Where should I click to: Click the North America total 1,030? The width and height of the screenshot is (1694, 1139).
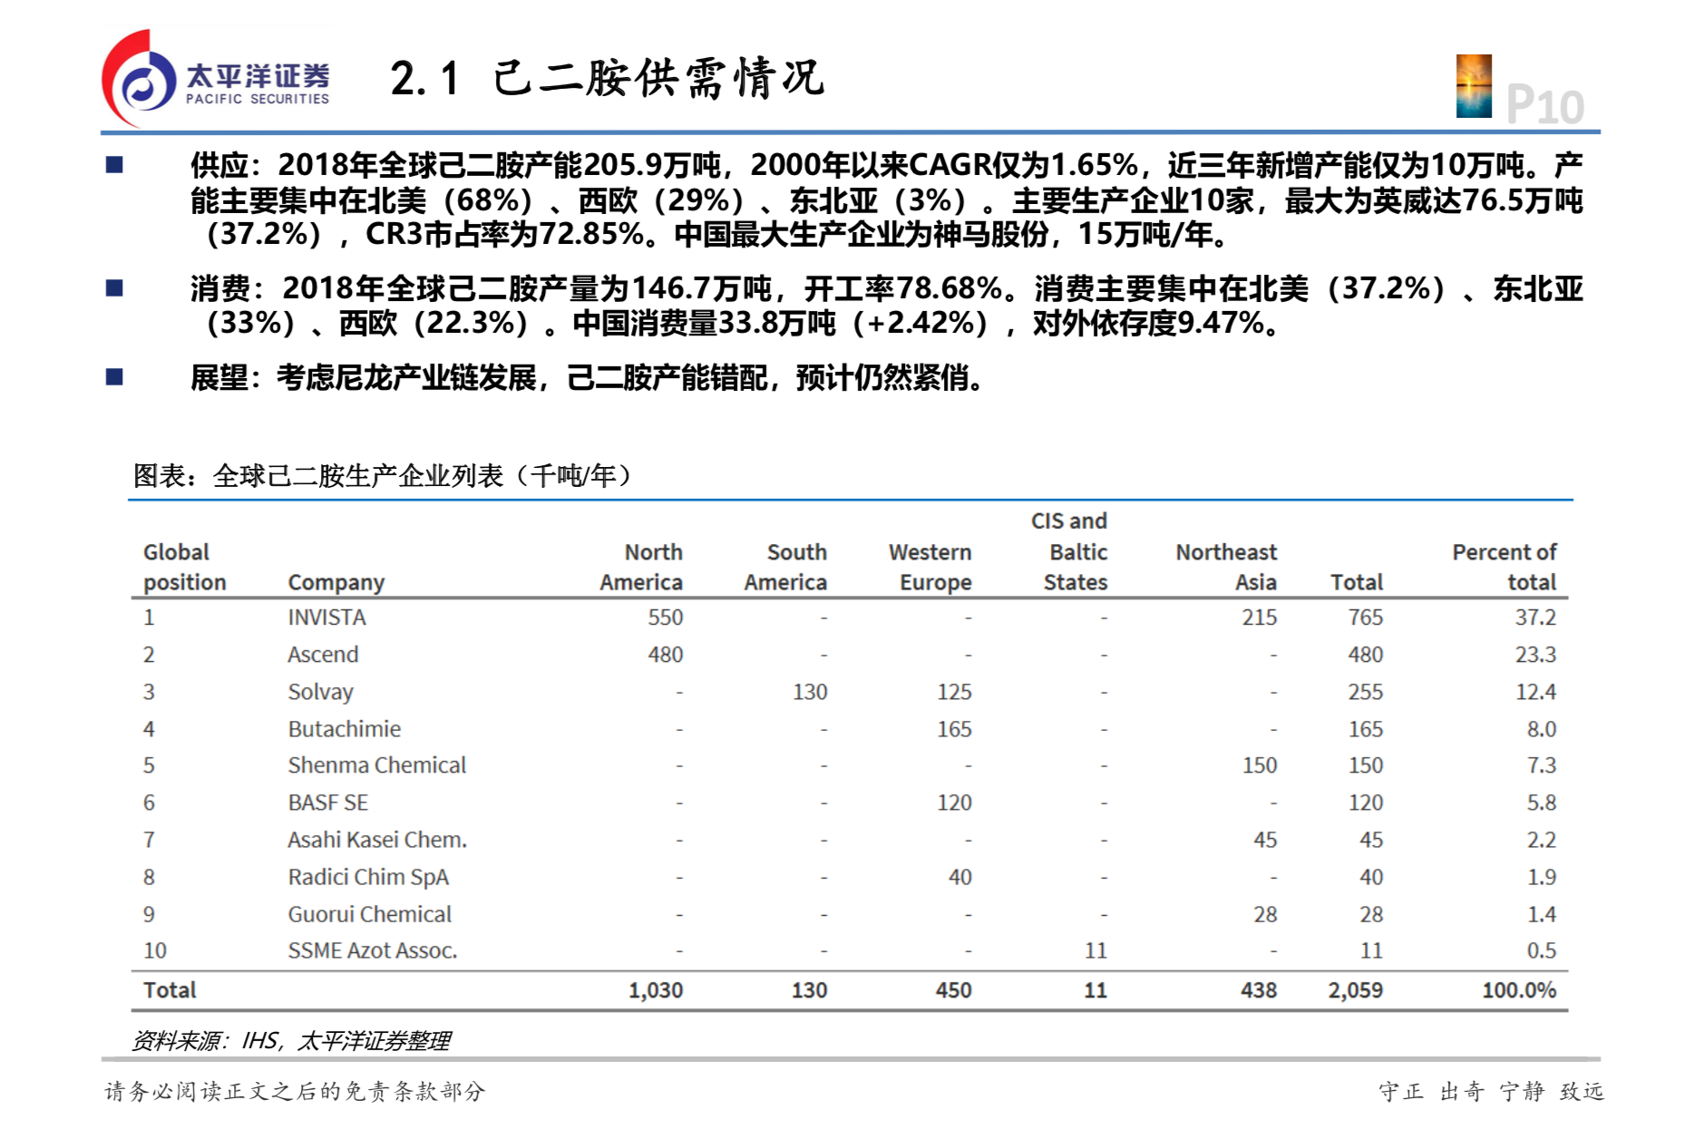[x=656, y=990]
